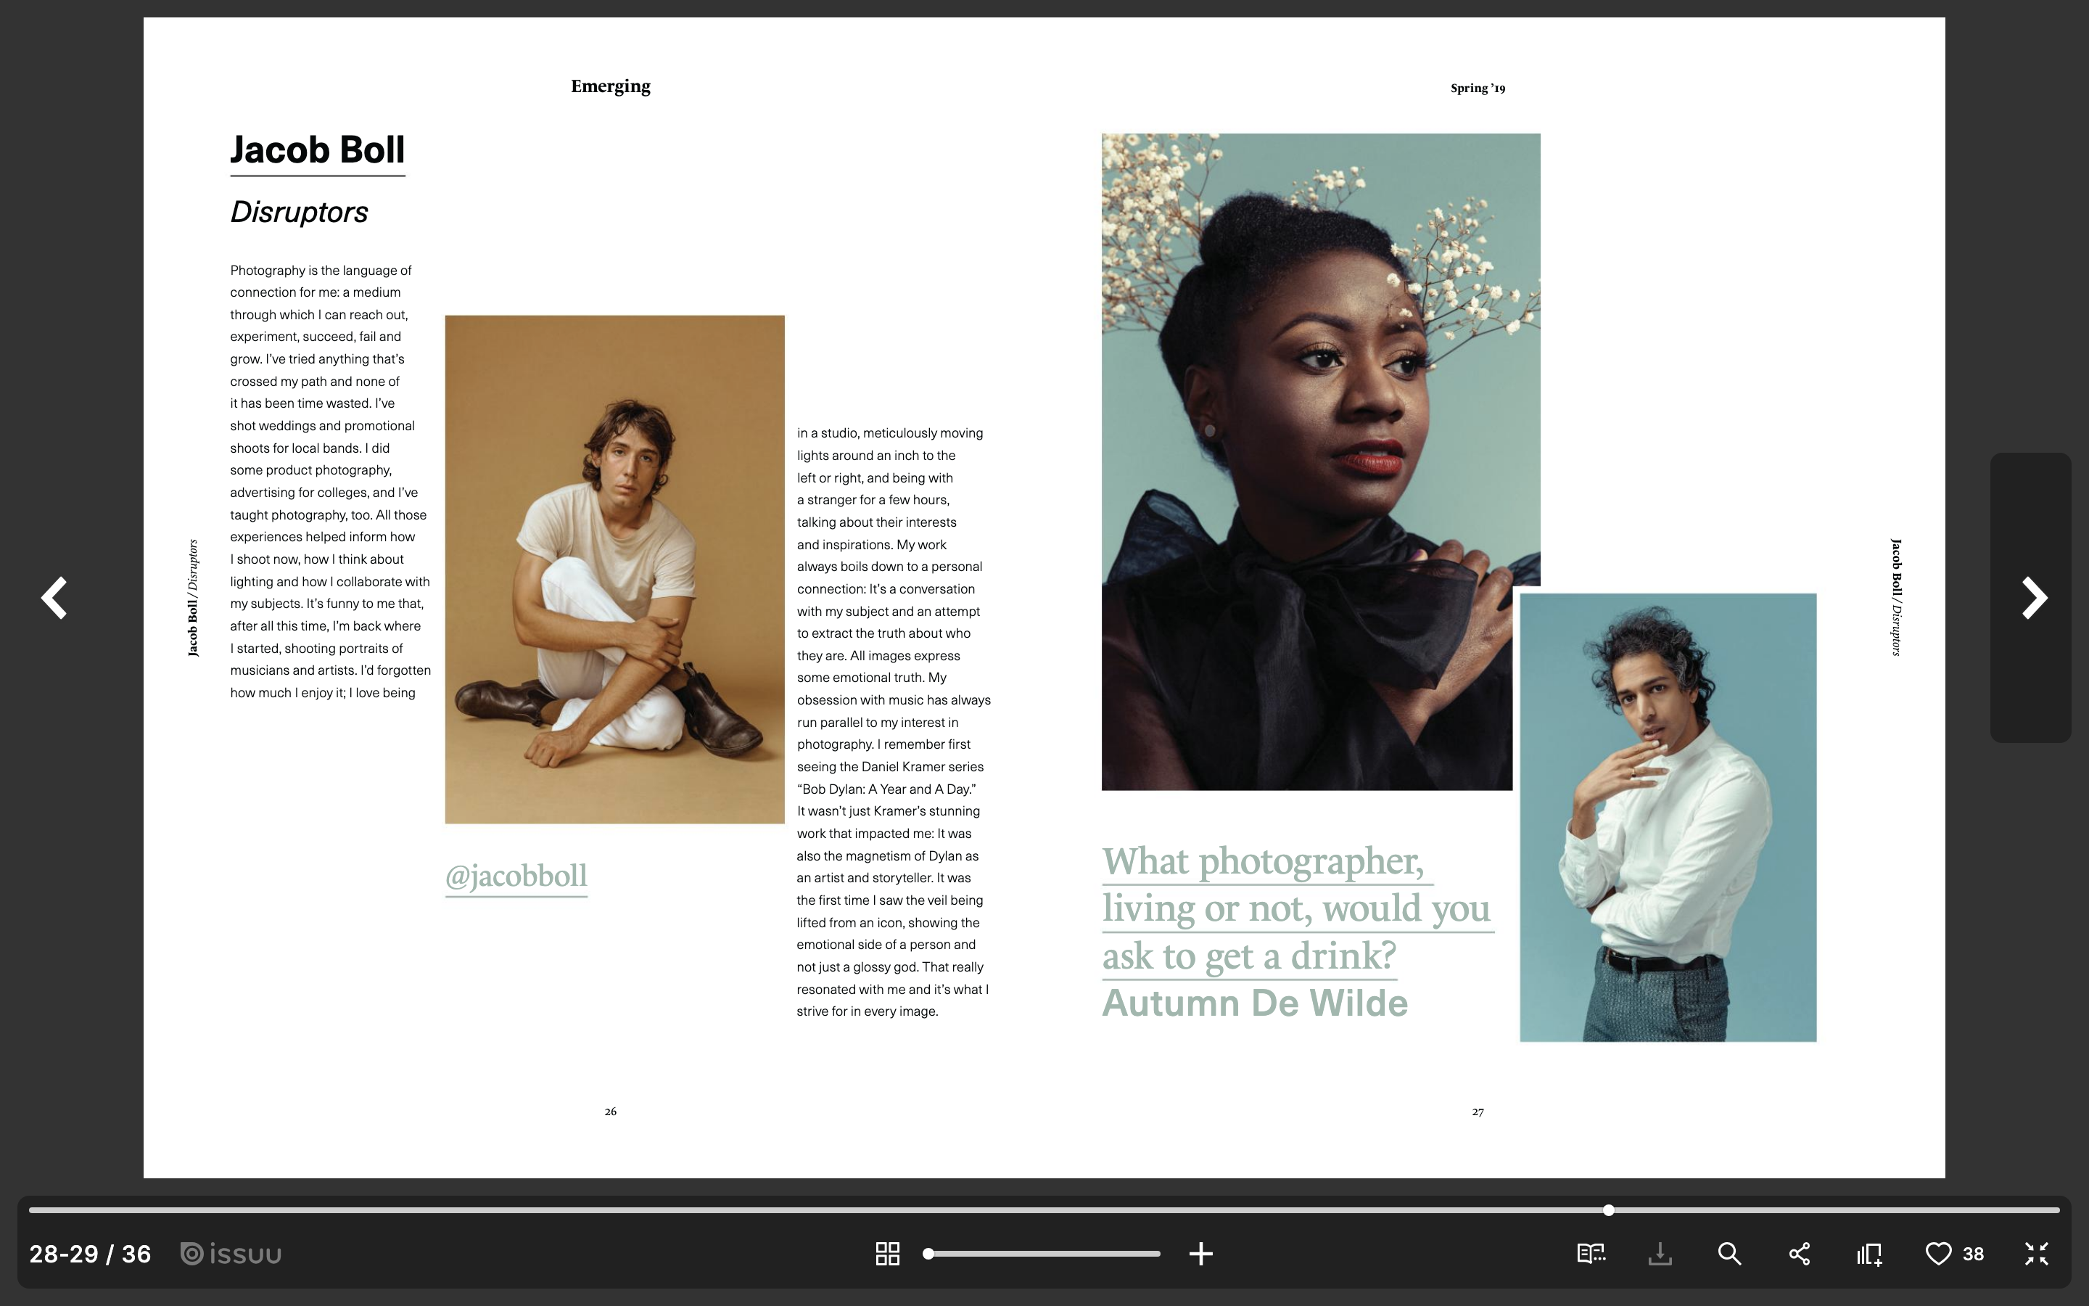The height and width of the screenshot is (1306, 2089).
Task: Click the portrait of woman with flowers
Action: coord(1307,432)
